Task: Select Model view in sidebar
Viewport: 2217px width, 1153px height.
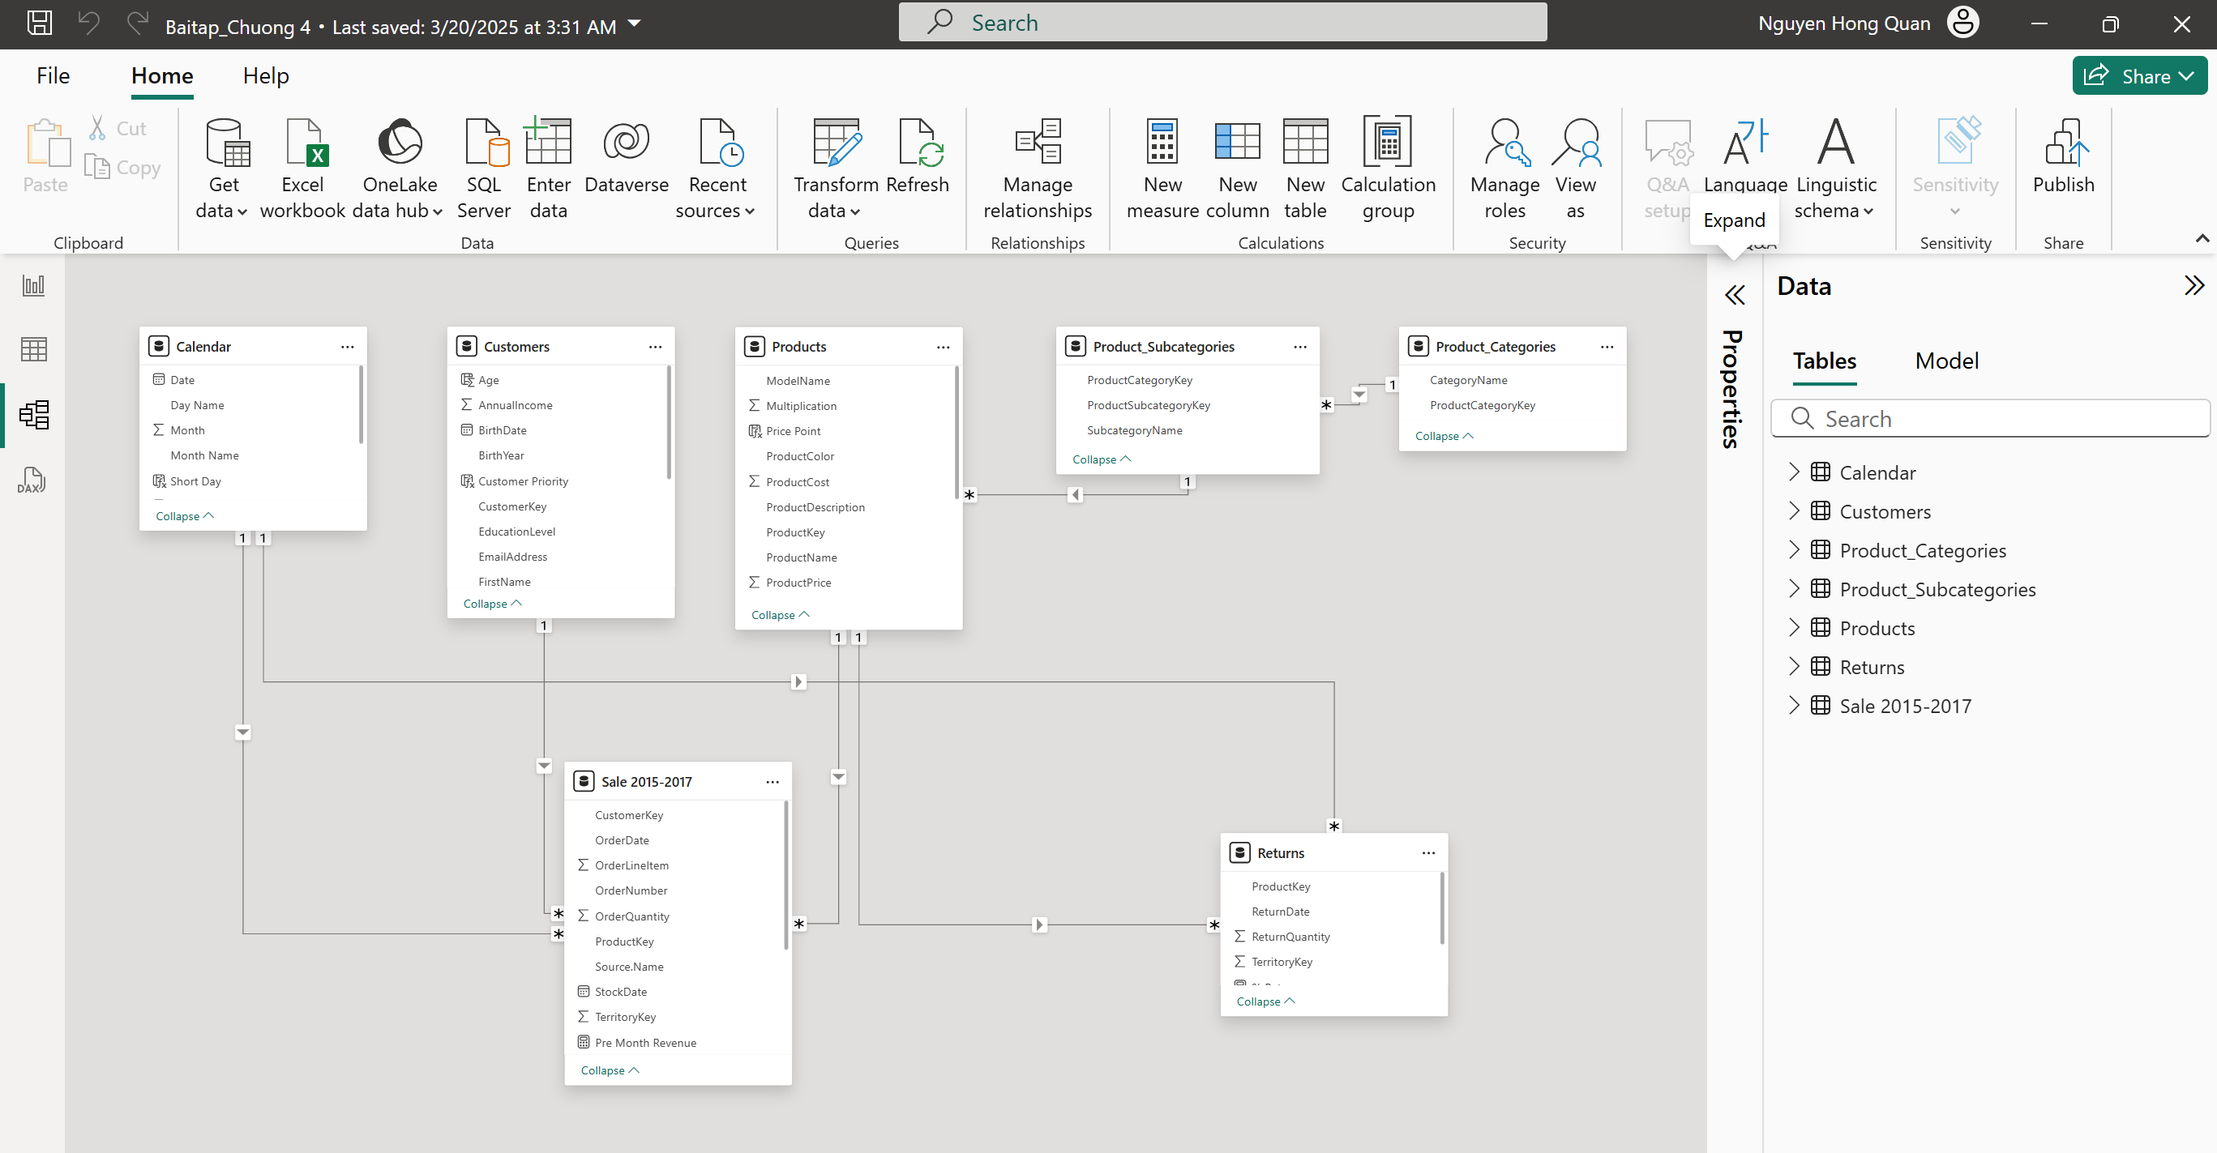Action: (33, 415)
